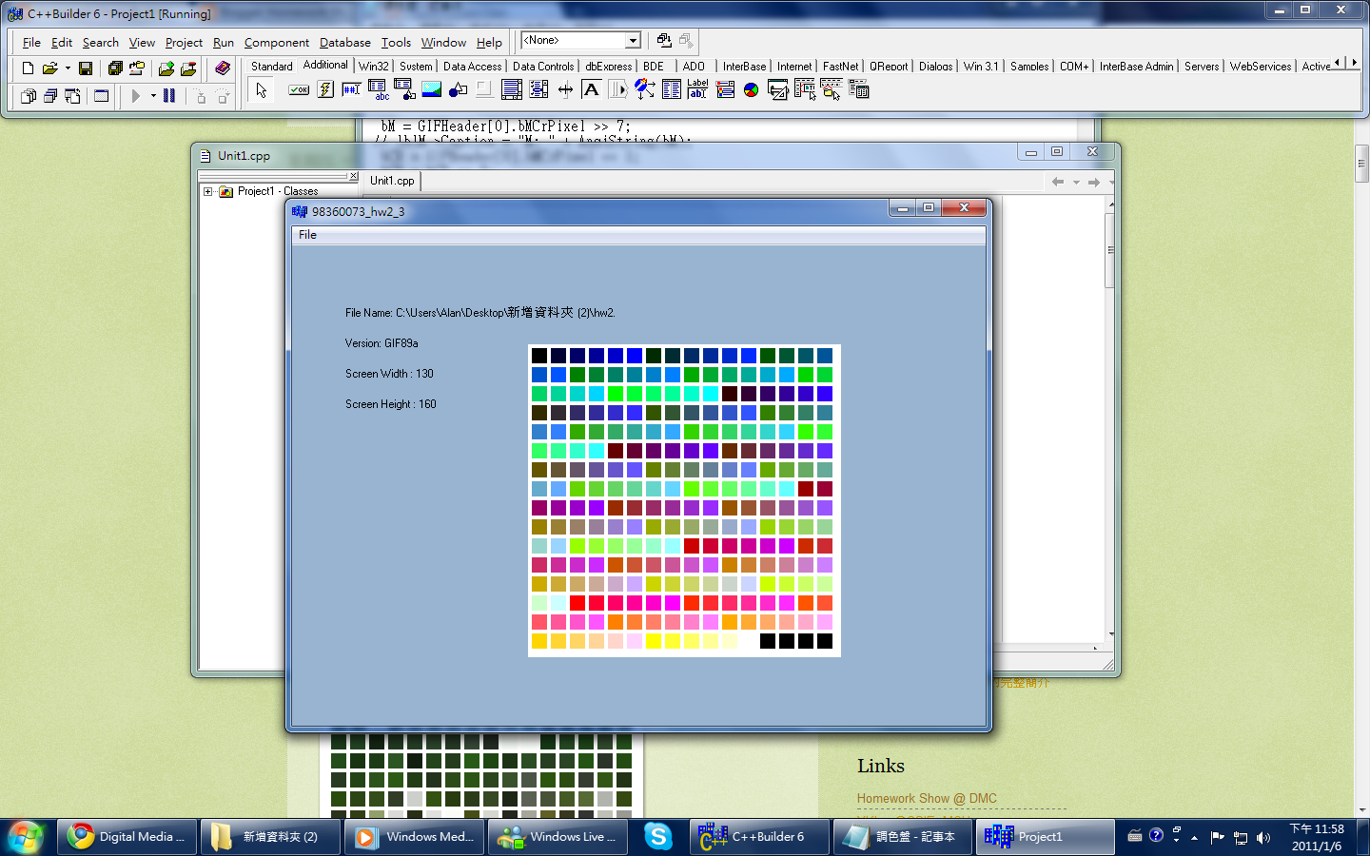Pick the MaskEdit component icon
The height and width of the screenshot is (856, 1370).
coord(351,90)
